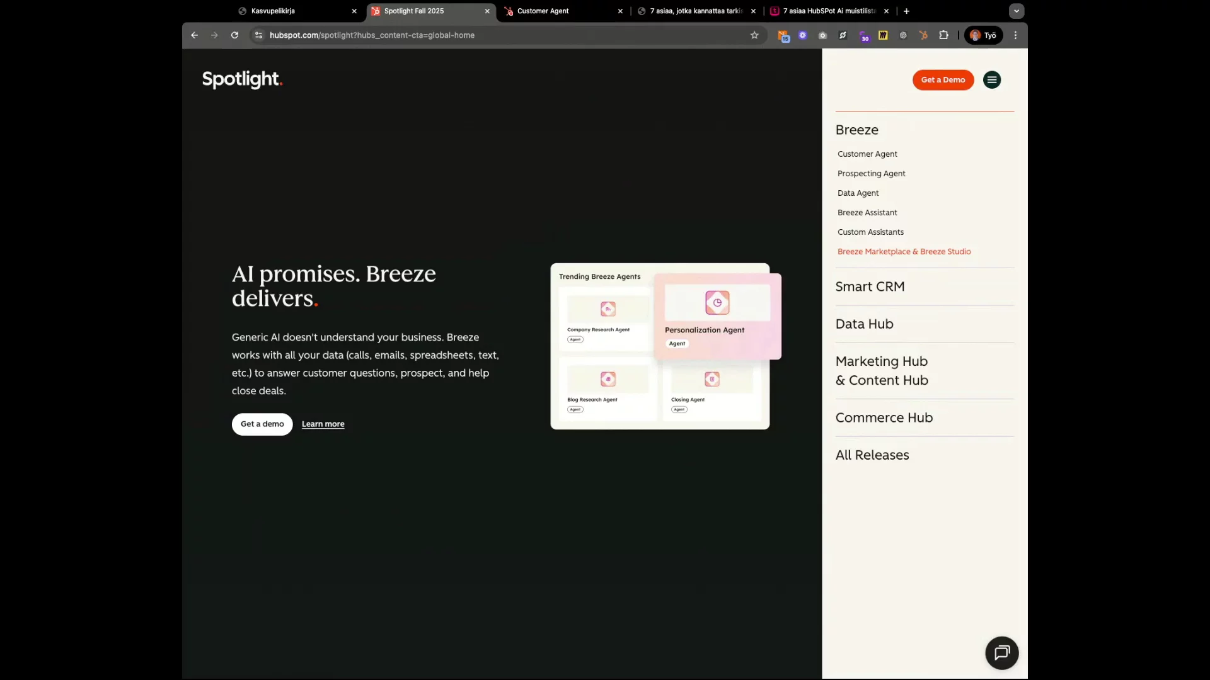Viewport: 1210px width, 680px height.
Task: Click the Spotlight logo
Action: pos(242,79)
